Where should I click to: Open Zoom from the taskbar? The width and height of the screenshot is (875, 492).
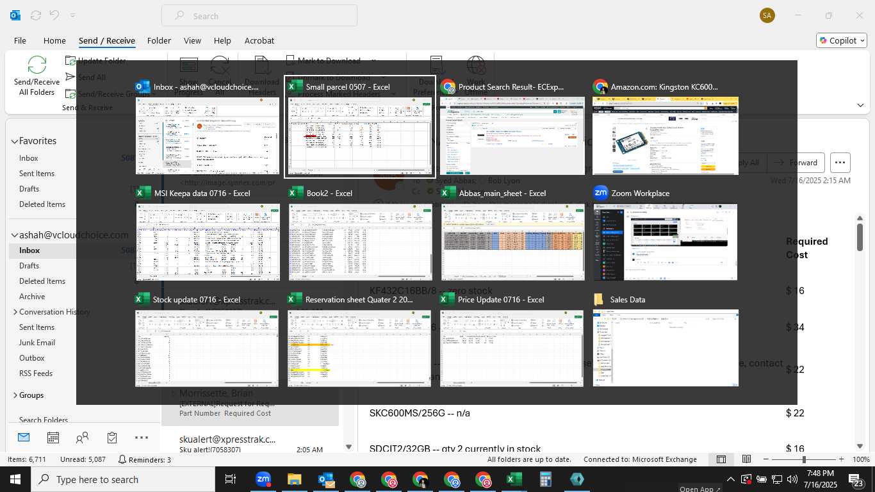coord(263,479)
